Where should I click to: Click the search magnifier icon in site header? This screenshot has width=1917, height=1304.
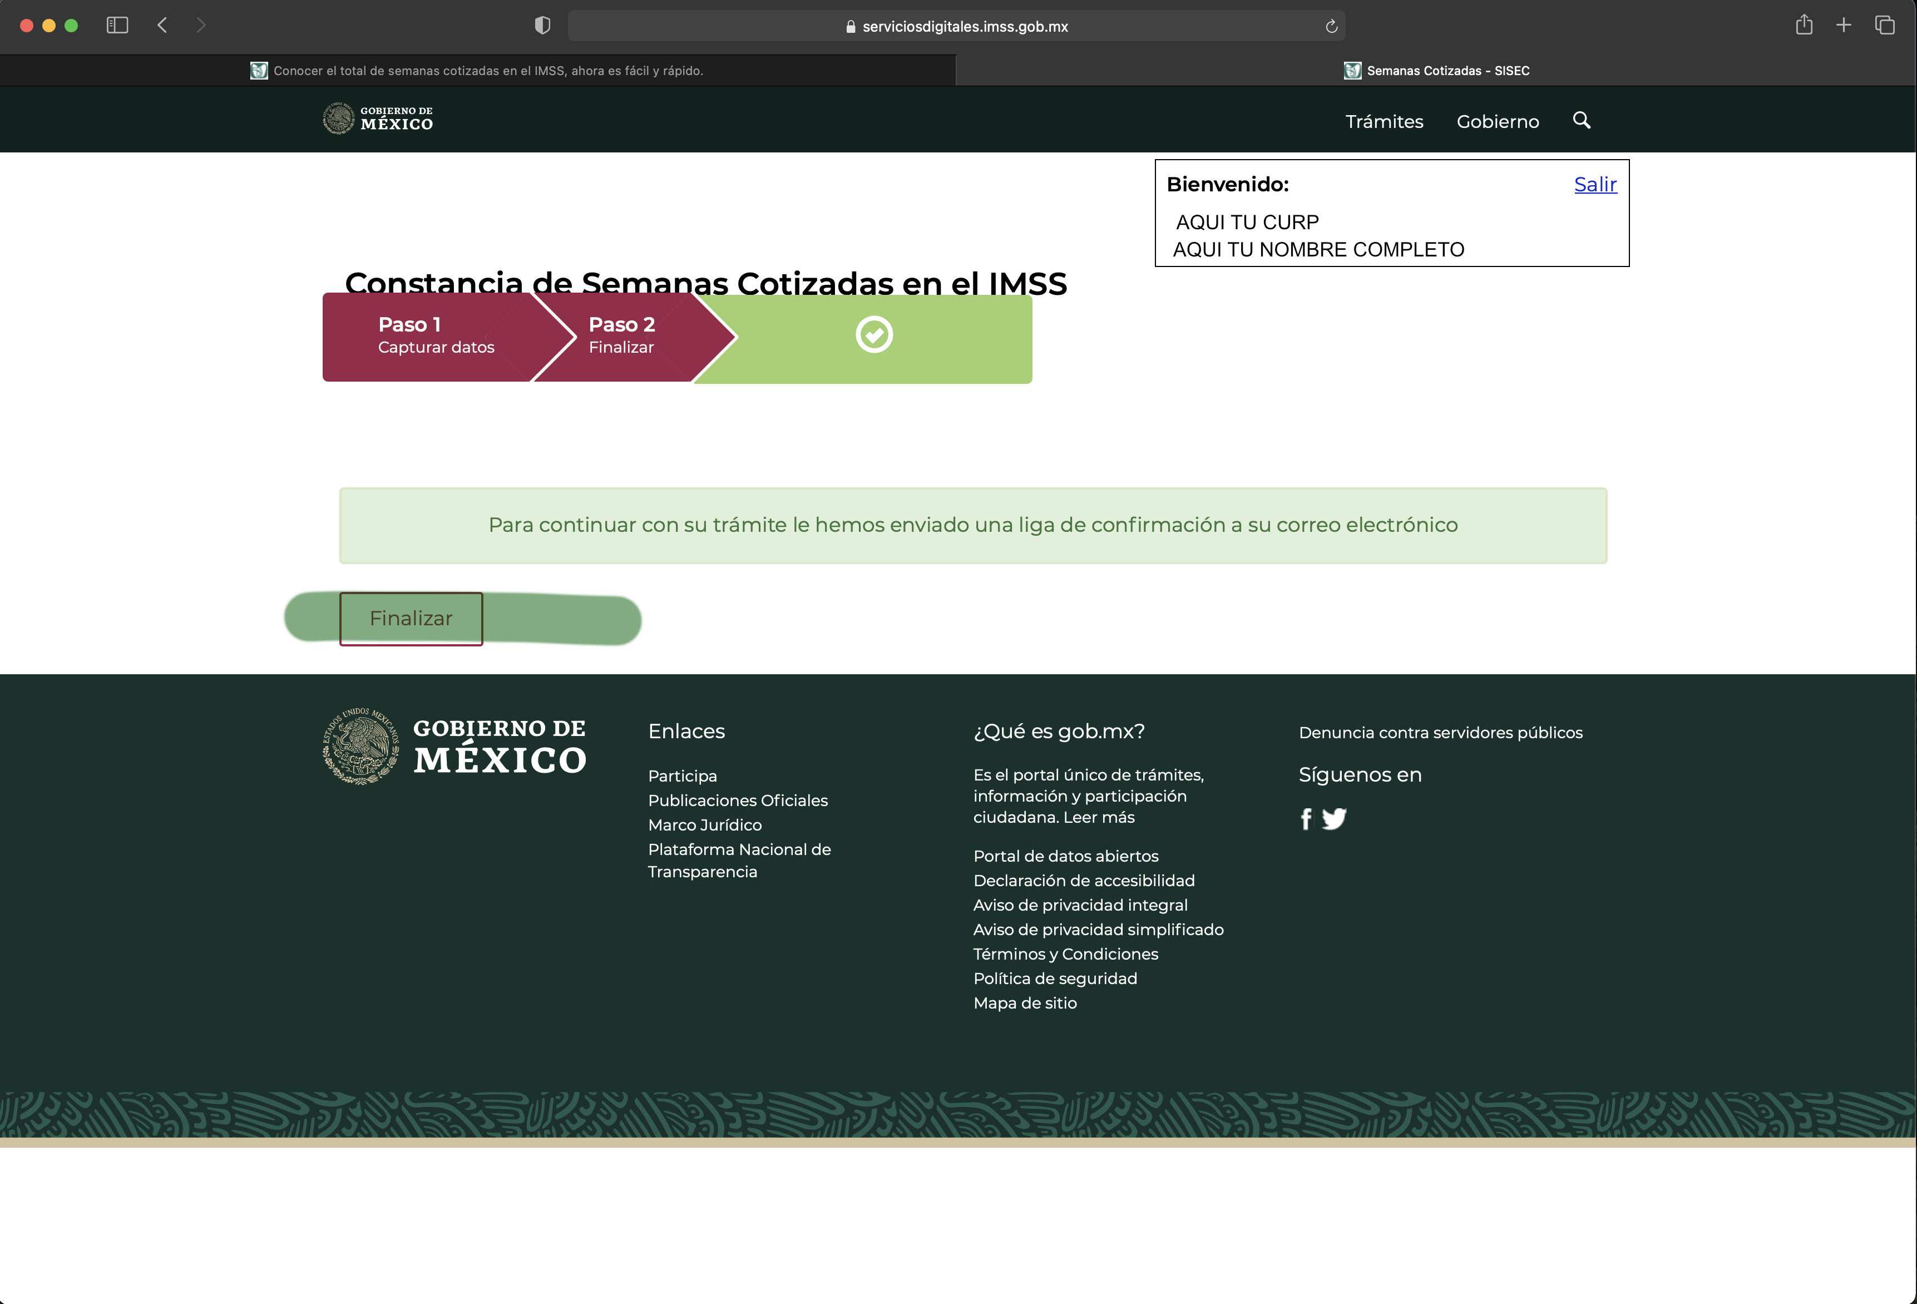coord(1582,120)
